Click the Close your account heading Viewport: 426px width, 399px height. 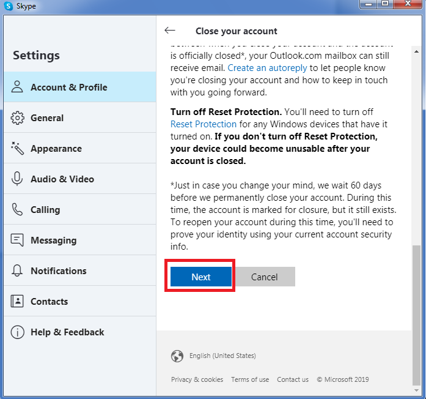click(237, 31)
